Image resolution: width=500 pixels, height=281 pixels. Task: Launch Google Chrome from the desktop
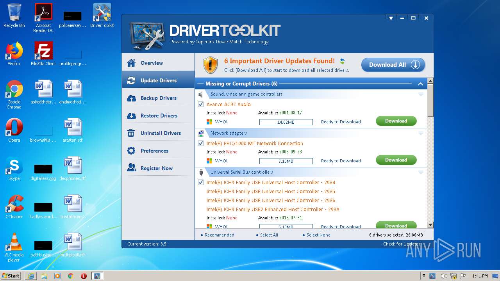click(x=14, y=94)
